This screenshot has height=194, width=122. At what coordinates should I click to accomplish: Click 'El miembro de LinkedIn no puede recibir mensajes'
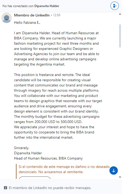(50, 188)
